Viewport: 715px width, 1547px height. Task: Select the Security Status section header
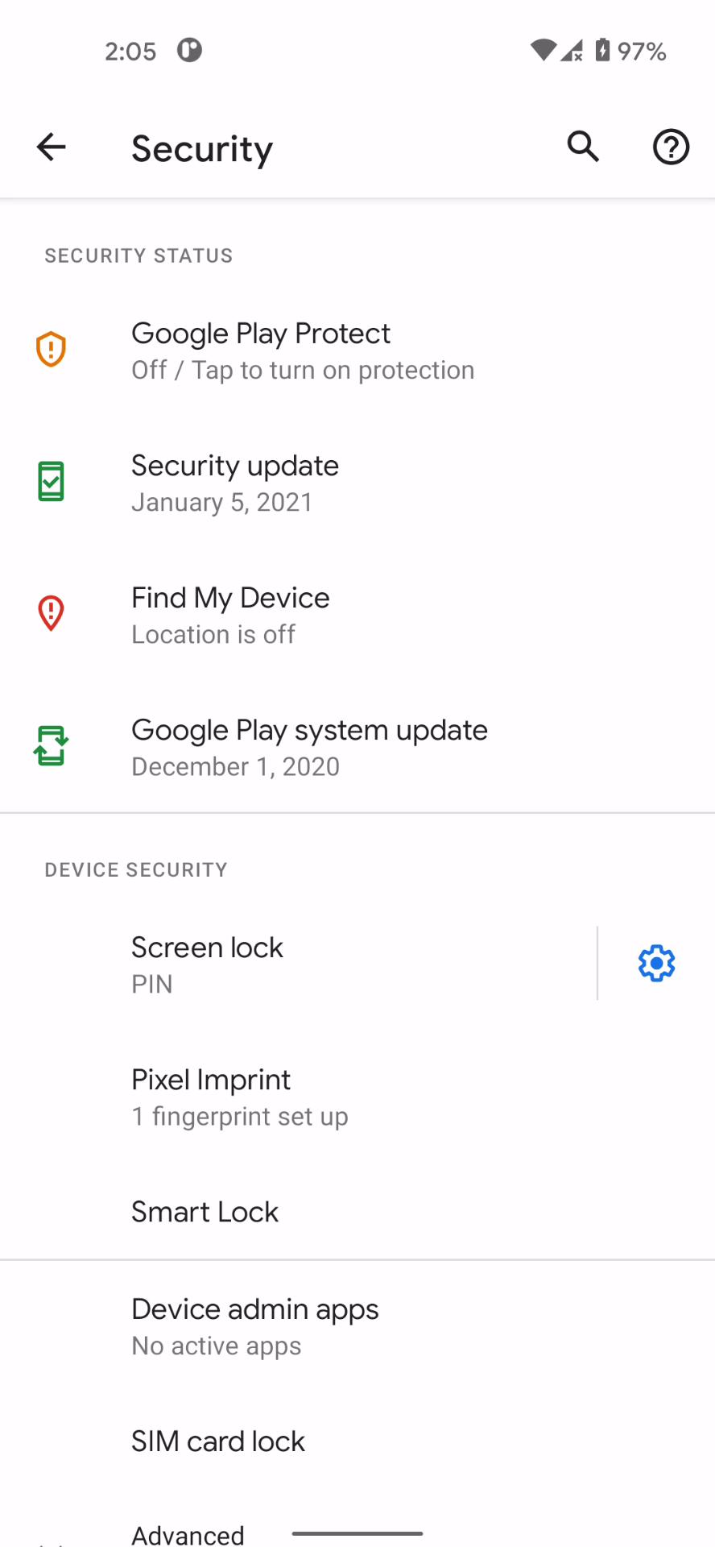(138, 255)
